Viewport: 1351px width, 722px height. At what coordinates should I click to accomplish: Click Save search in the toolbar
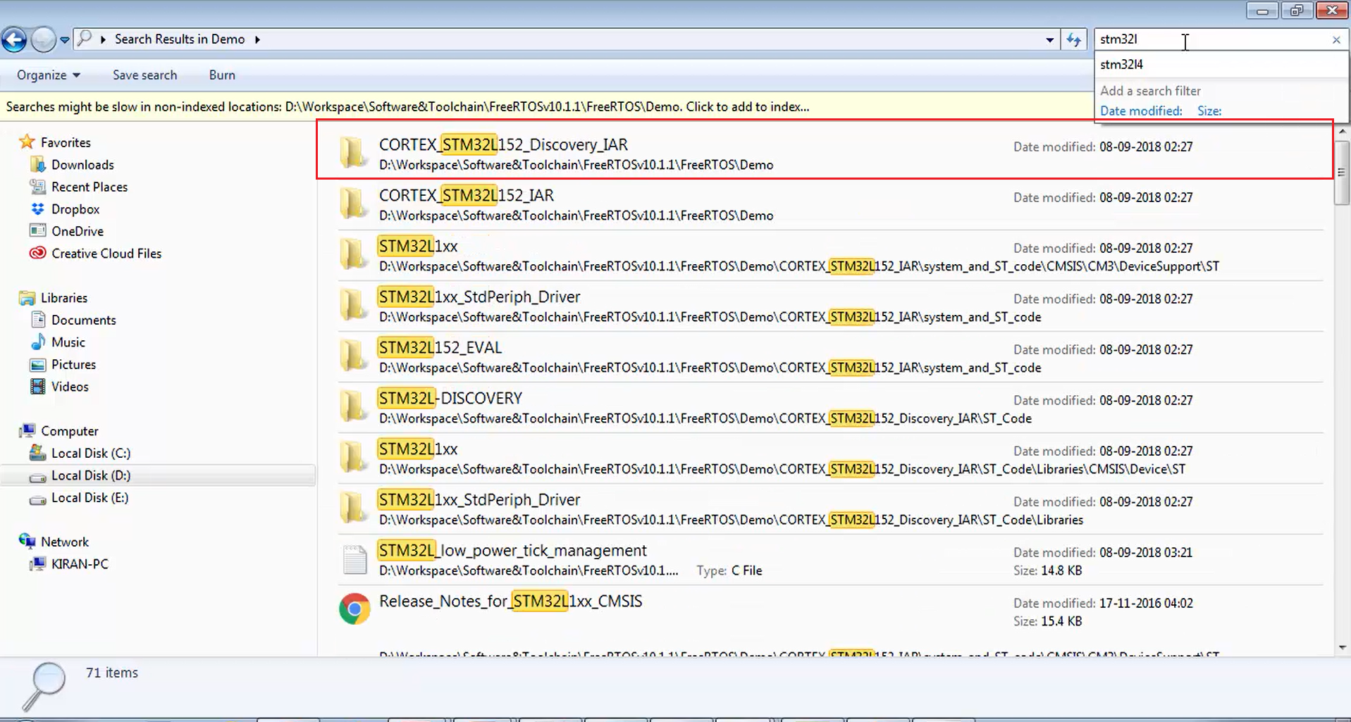(x=144, y=75)
